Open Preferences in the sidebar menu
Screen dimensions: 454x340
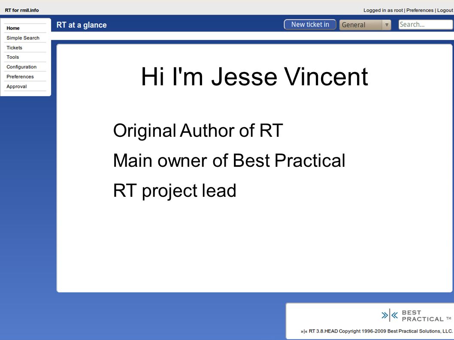point(20,77)
